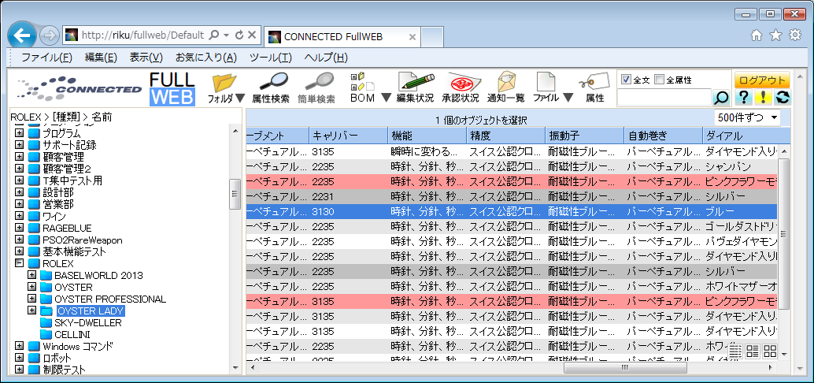
Task: Expand the BASELWORLD 2013 folder
Action: pos(31,275)
